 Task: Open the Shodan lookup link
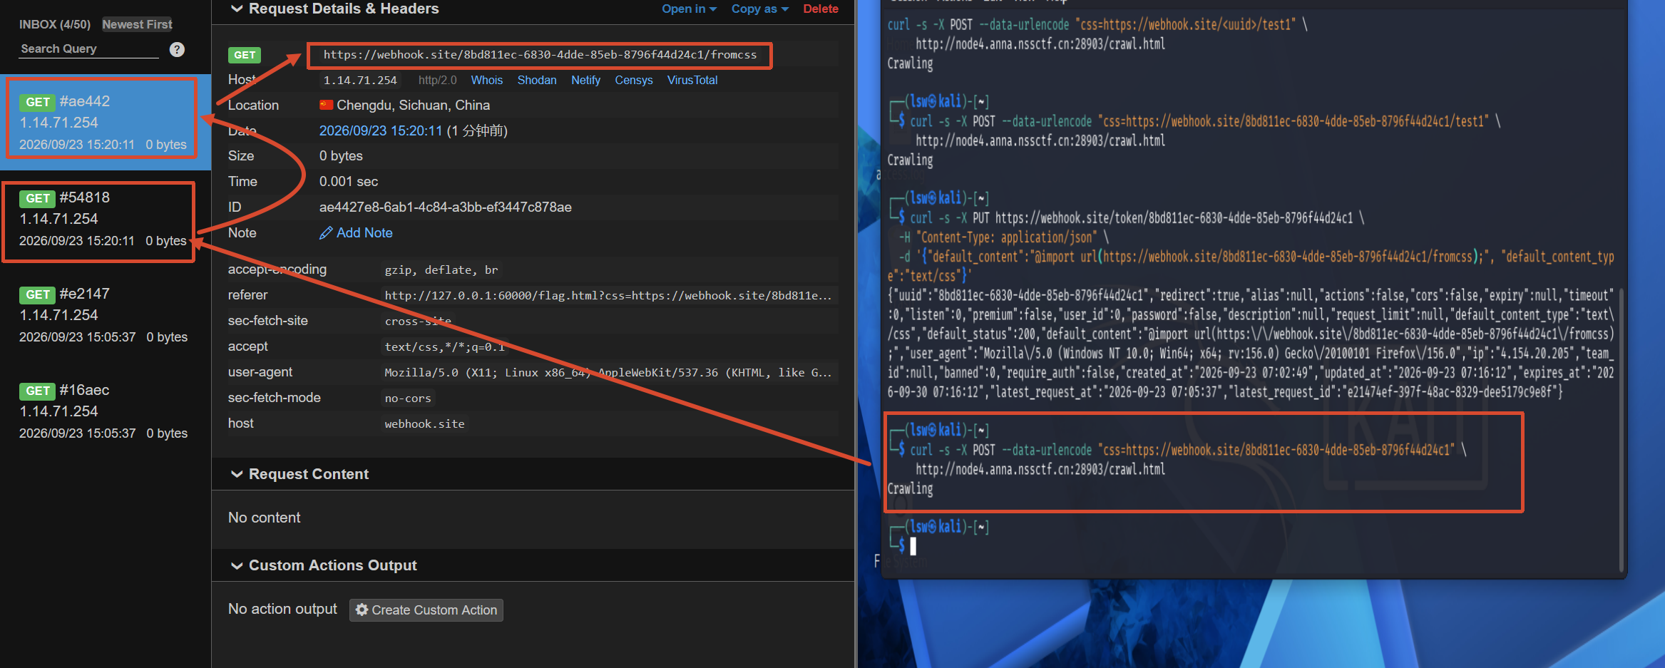(537, 80)
